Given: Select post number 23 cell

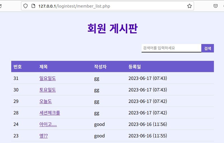Looking at the screenshot, I should [16, 136].
